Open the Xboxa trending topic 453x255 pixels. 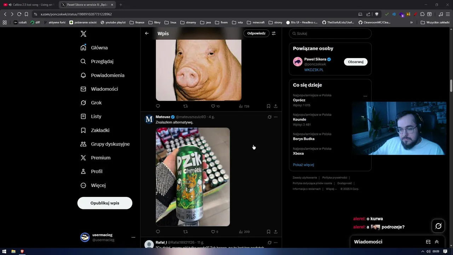click(298, 153)
